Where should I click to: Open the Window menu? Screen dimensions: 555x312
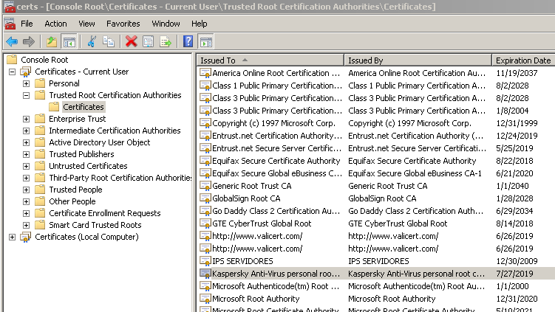pos(166,24)
